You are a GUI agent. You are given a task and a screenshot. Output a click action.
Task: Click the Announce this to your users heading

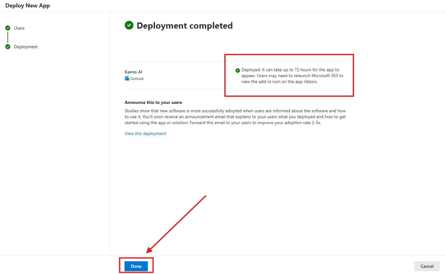click(x=153, y=102)
